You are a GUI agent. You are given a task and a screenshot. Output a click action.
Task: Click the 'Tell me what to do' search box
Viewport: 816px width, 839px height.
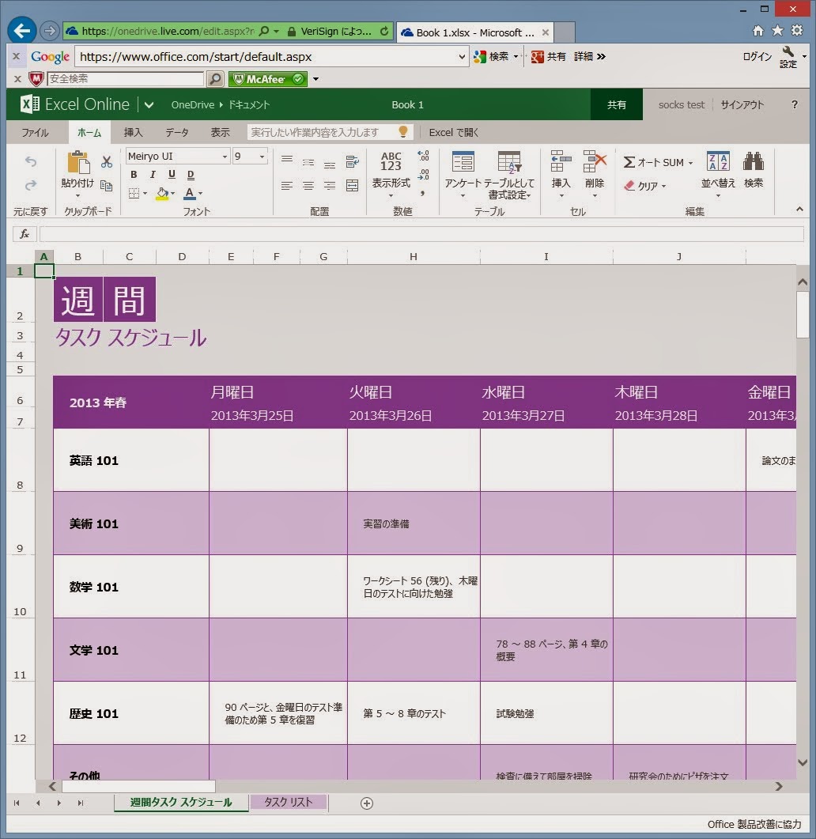[323, 133]
